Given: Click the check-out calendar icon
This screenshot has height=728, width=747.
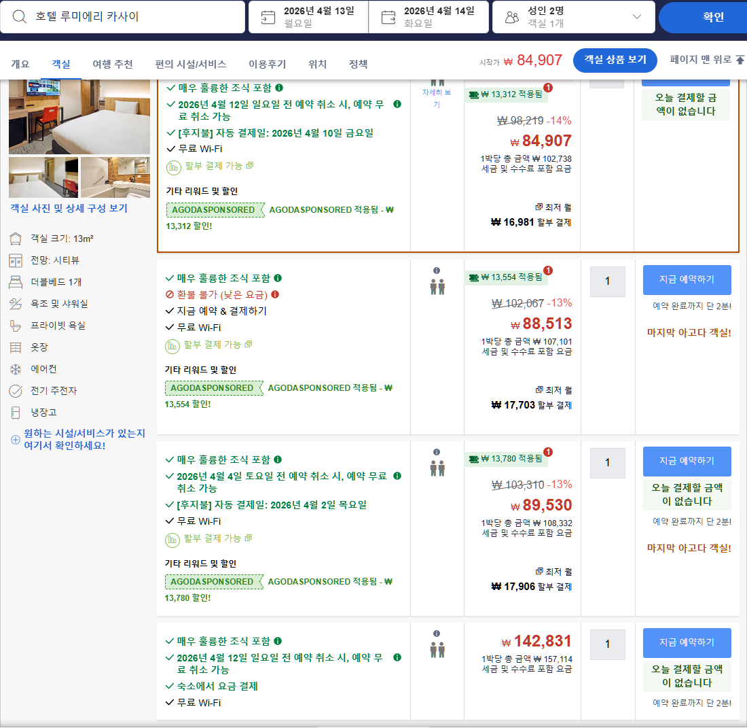Looking at the screenshot, I should click(388, 17).
